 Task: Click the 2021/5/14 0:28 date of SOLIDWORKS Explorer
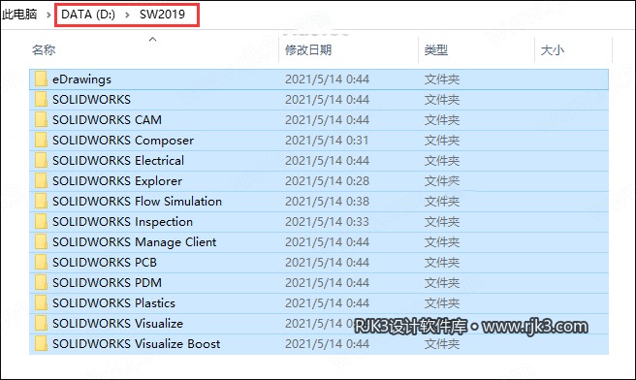tap(327, 181)
